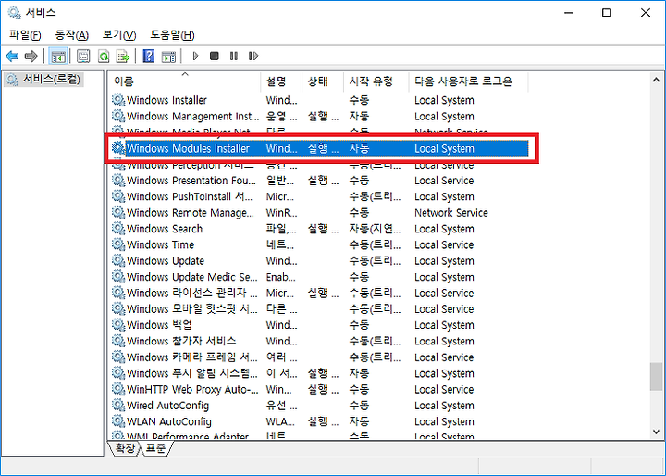
Task: Open the Help question mark icon
Action: coord(148,56)
